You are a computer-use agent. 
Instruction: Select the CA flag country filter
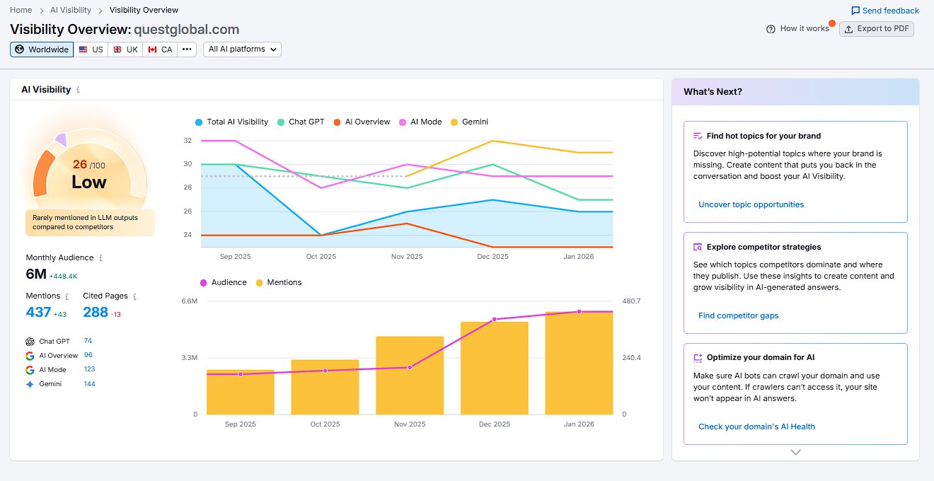(x=160, y=50)
